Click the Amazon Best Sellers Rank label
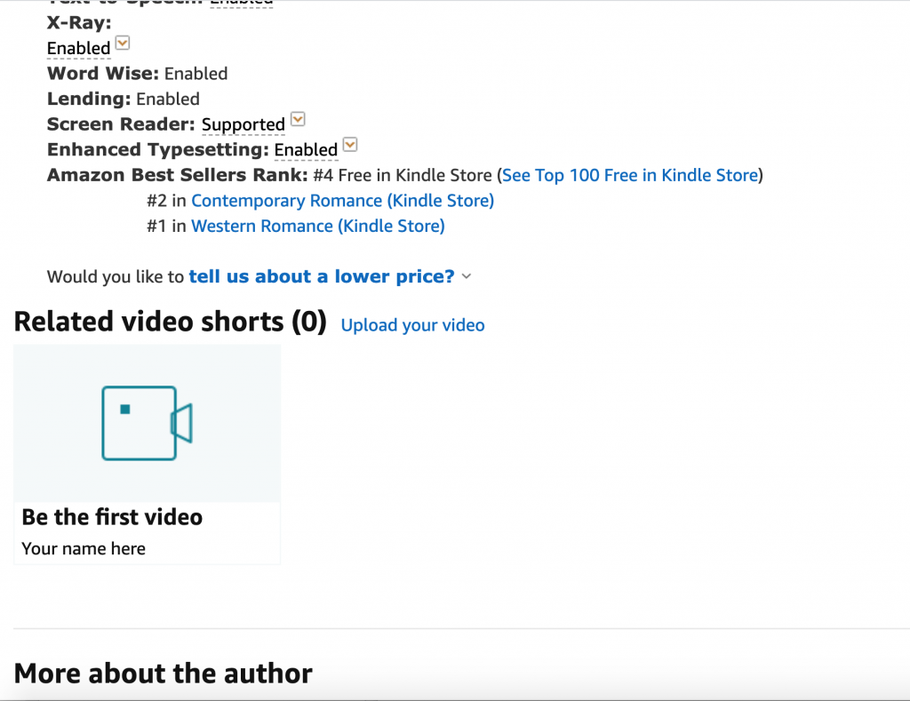Screen dimensions: 910x701 click(x=177, y=175)
